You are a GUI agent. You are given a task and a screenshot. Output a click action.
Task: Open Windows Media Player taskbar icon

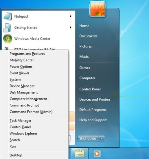tap(97, 154)
